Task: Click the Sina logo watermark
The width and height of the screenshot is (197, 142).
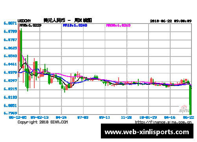Action: click(184, 109)
